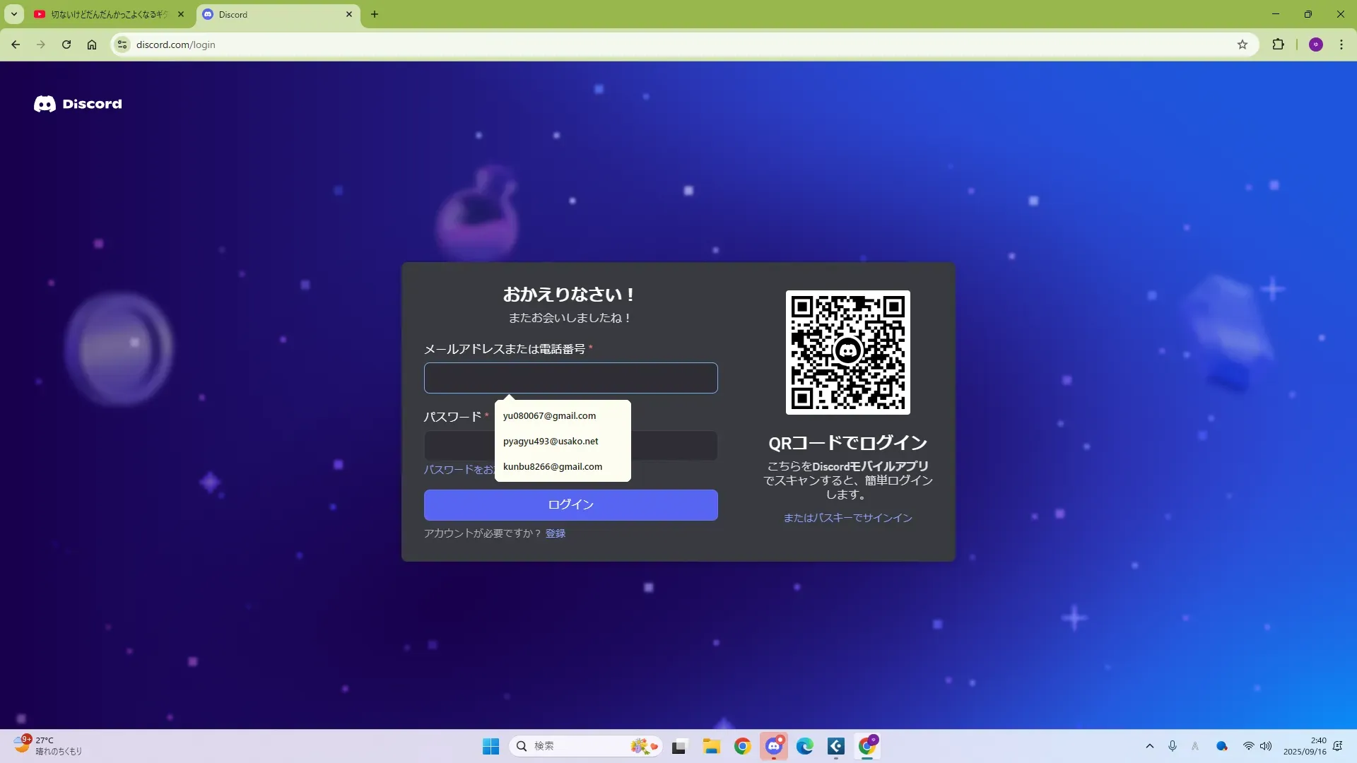Screen dimensions: 1357x763
Task: Go to the browser home page
Action: tap(92, 45)
